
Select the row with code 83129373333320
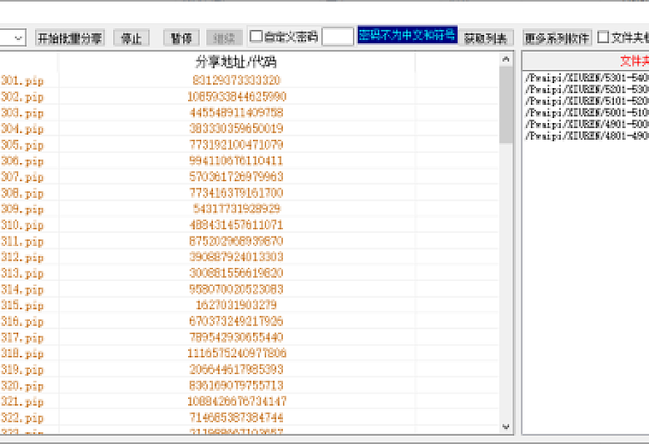(x=236, y=80)
